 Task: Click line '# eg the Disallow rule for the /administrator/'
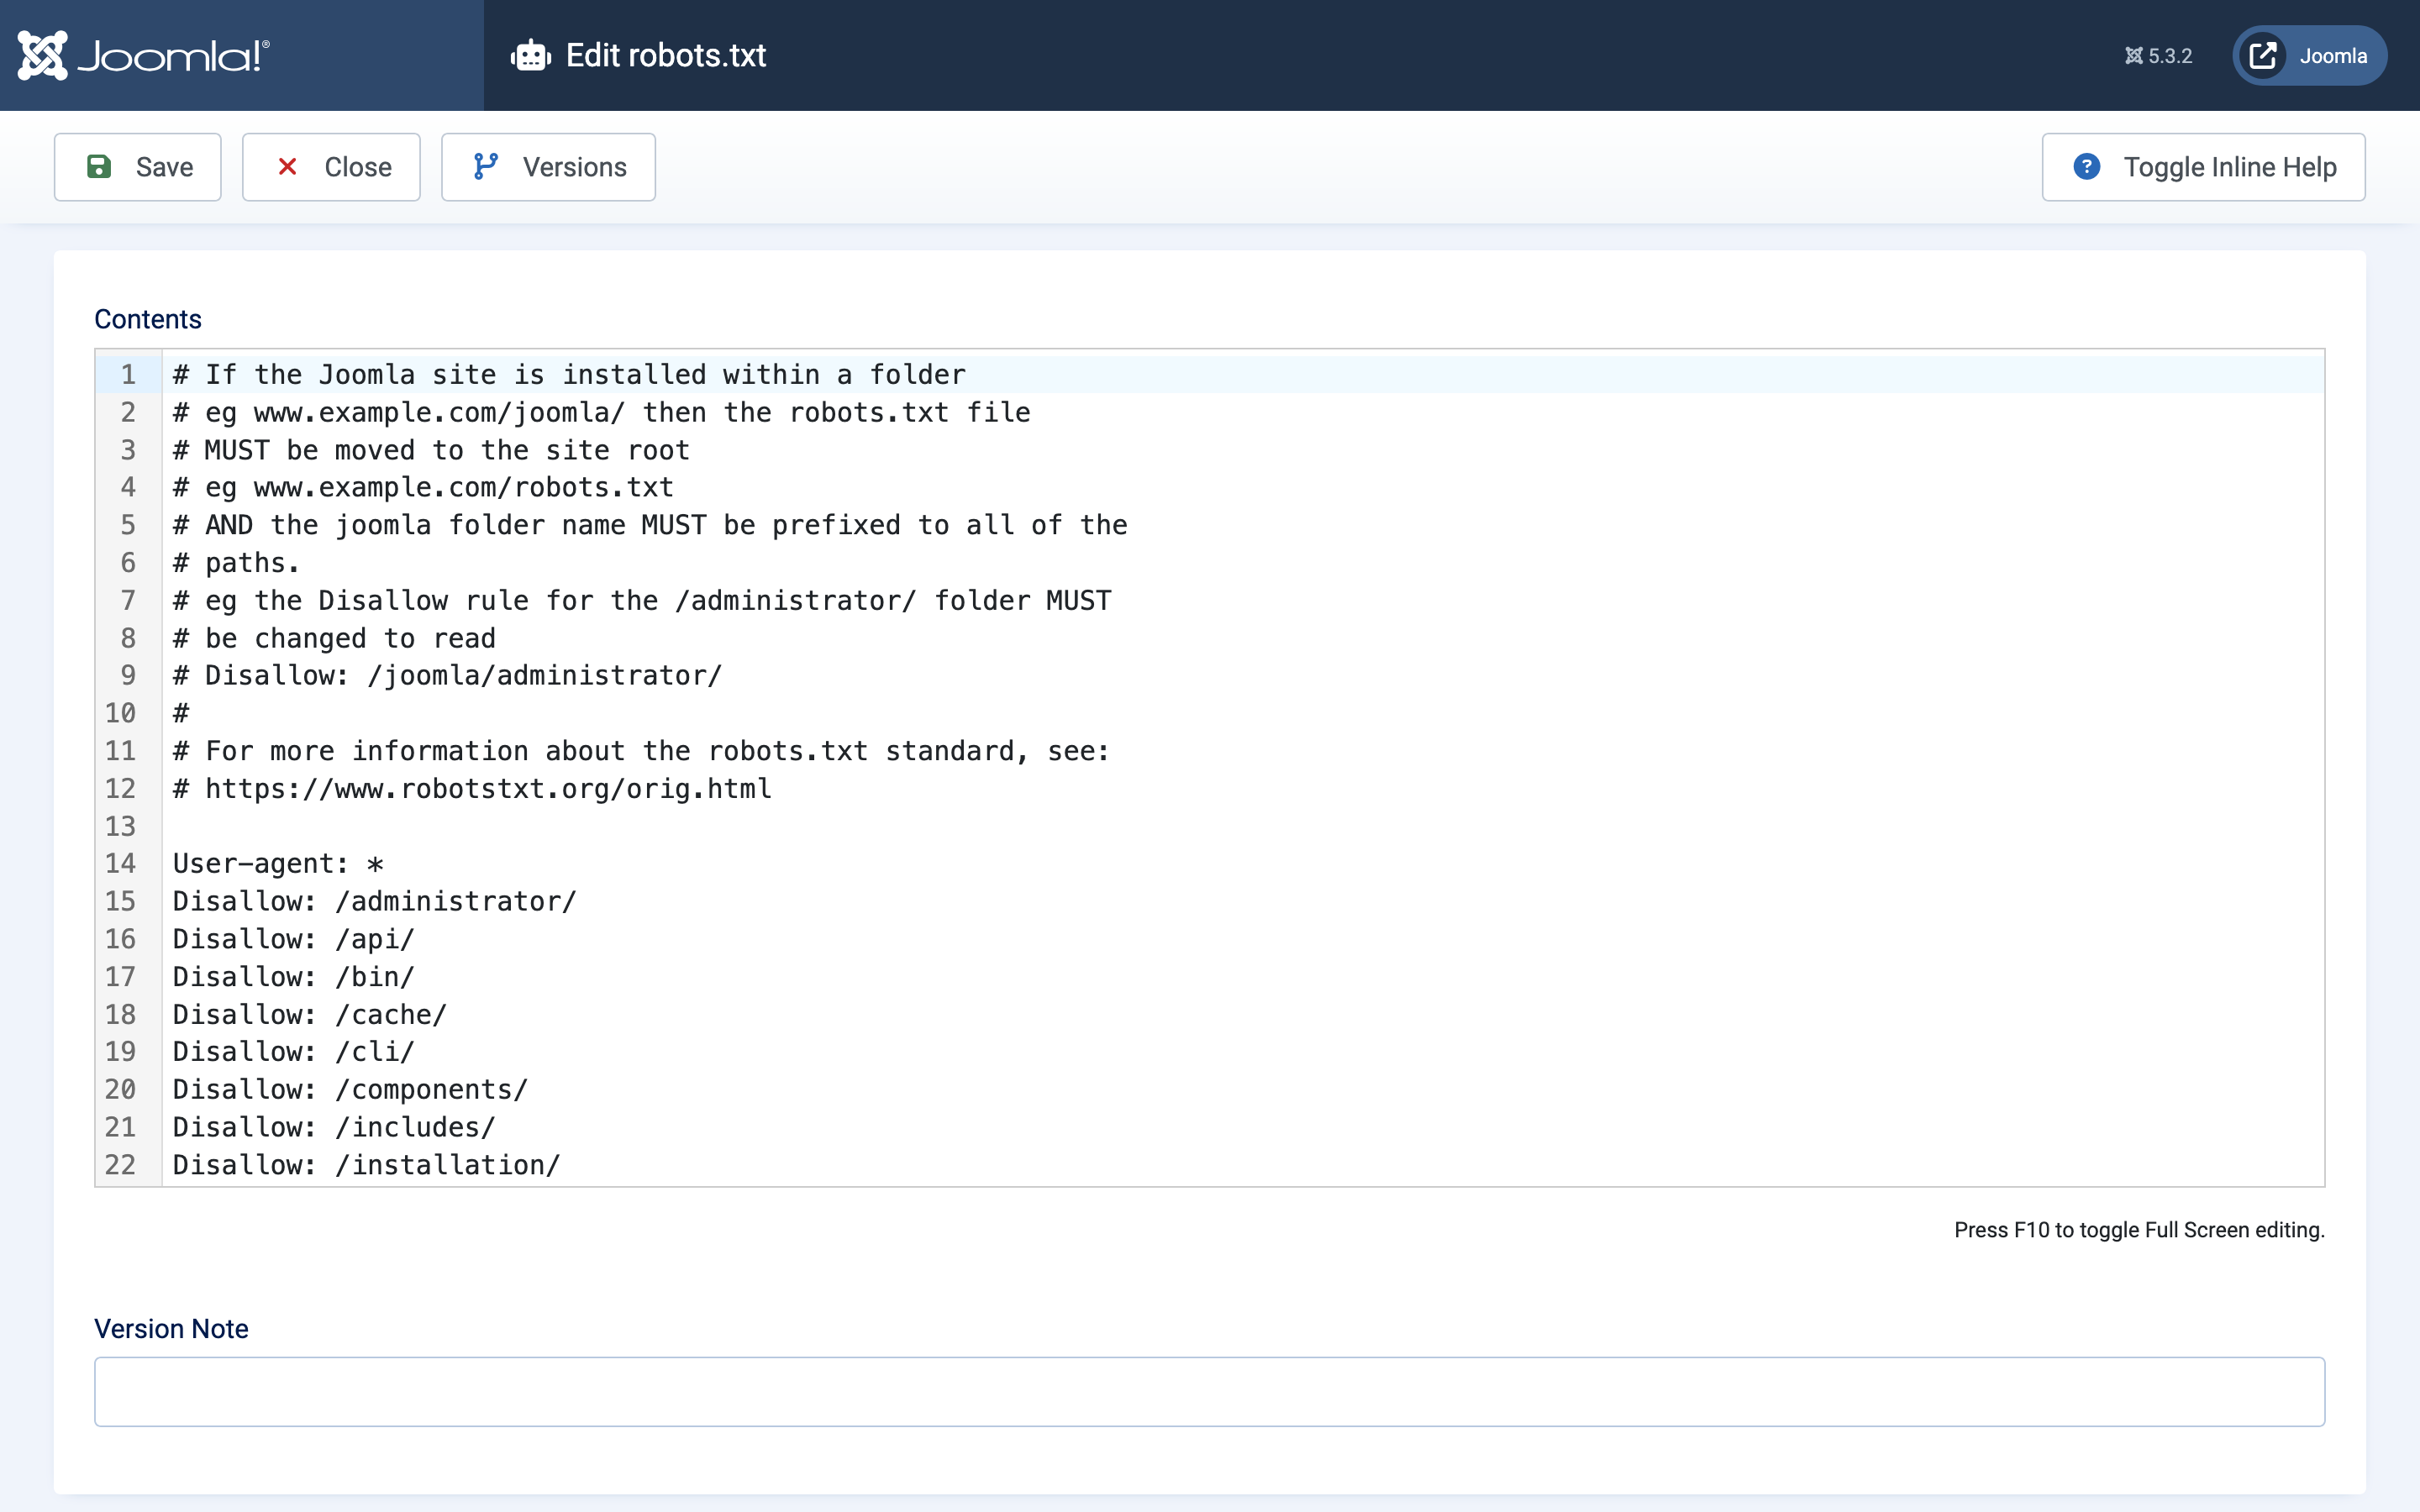[642, 600]
